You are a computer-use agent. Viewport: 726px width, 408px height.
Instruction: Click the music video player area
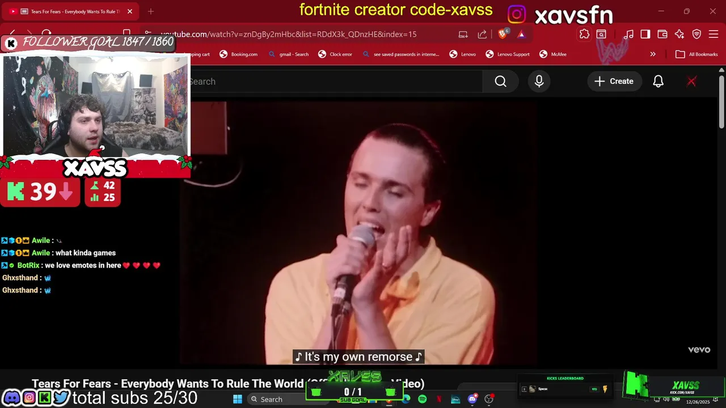click(358, 232)
